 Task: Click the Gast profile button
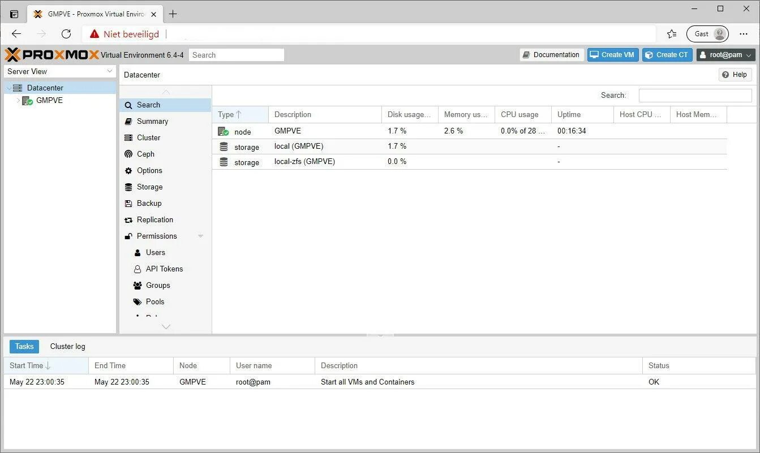point(707,34)
